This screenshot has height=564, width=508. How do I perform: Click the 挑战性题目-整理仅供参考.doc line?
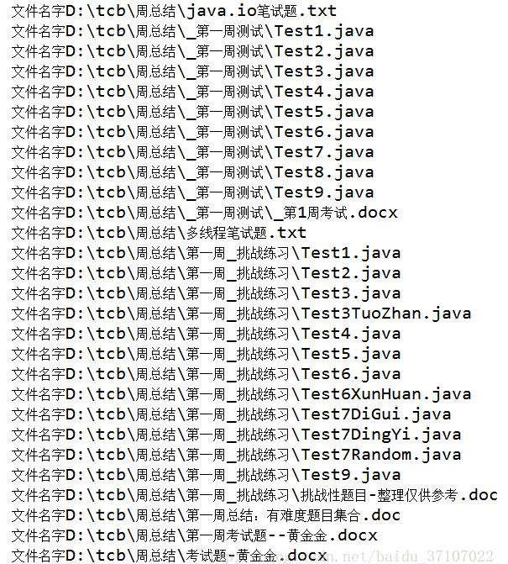point(254,494)
